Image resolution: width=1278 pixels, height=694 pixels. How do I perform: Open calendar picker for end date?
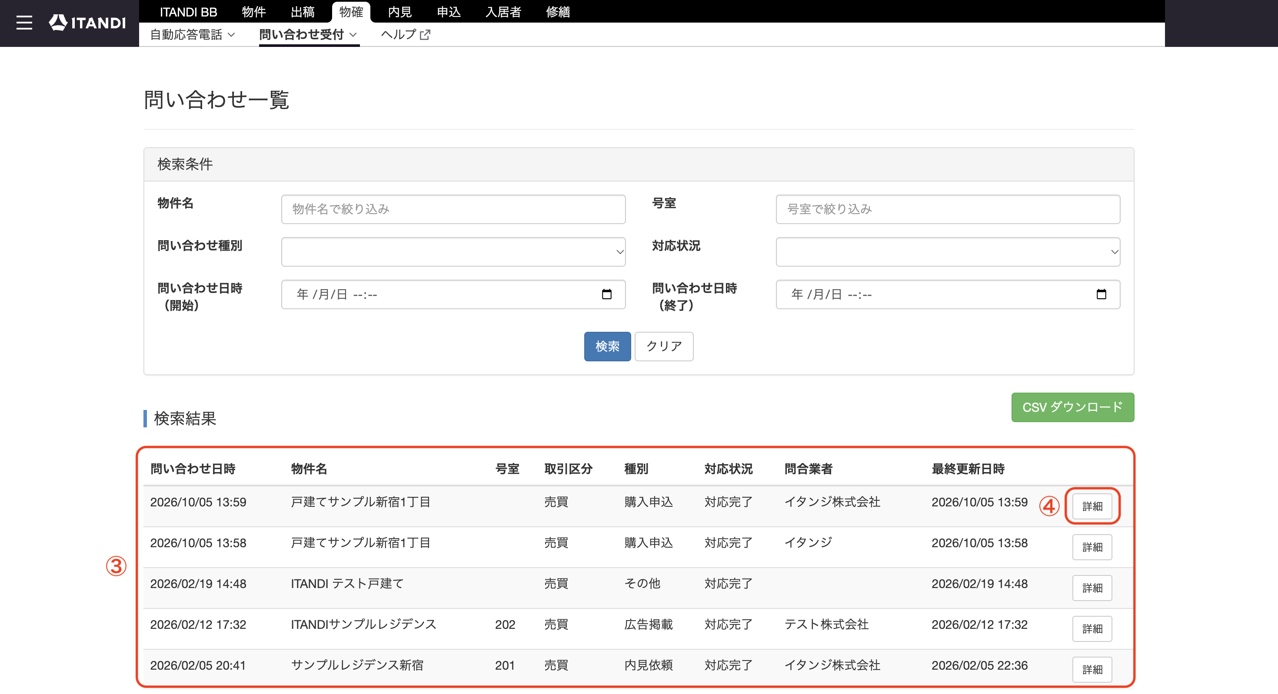[1101, 294]
